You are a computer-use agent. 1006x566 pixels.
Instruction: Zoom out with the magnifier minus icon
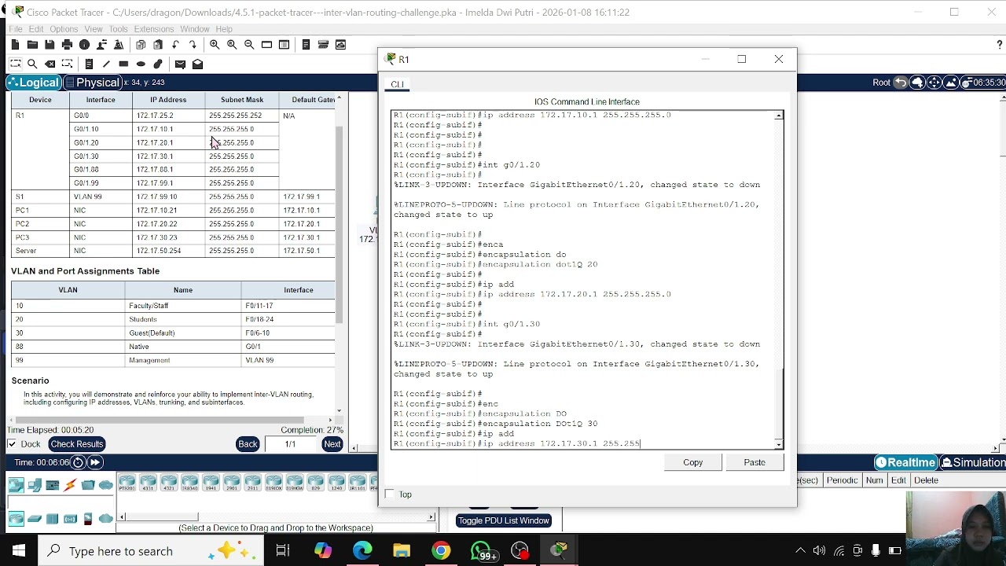[249, 45]
